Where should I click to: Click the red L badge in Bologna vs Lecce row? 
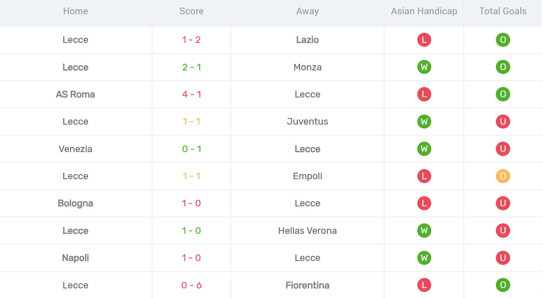(424, 203)
